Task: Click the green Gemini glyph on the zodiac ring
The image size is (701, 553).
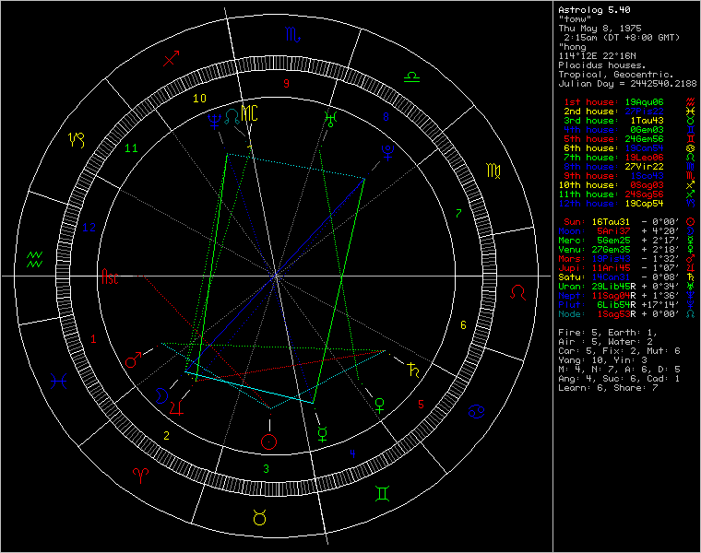Action: [383, 493]
